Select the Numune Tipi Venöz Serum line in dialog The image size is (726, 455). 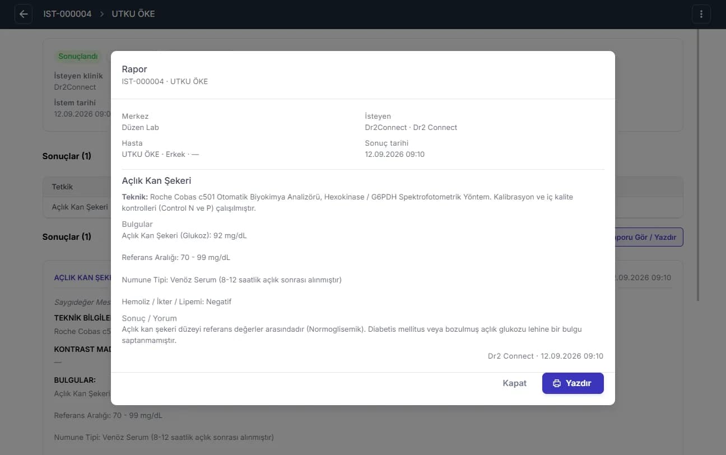pos(232,280)
